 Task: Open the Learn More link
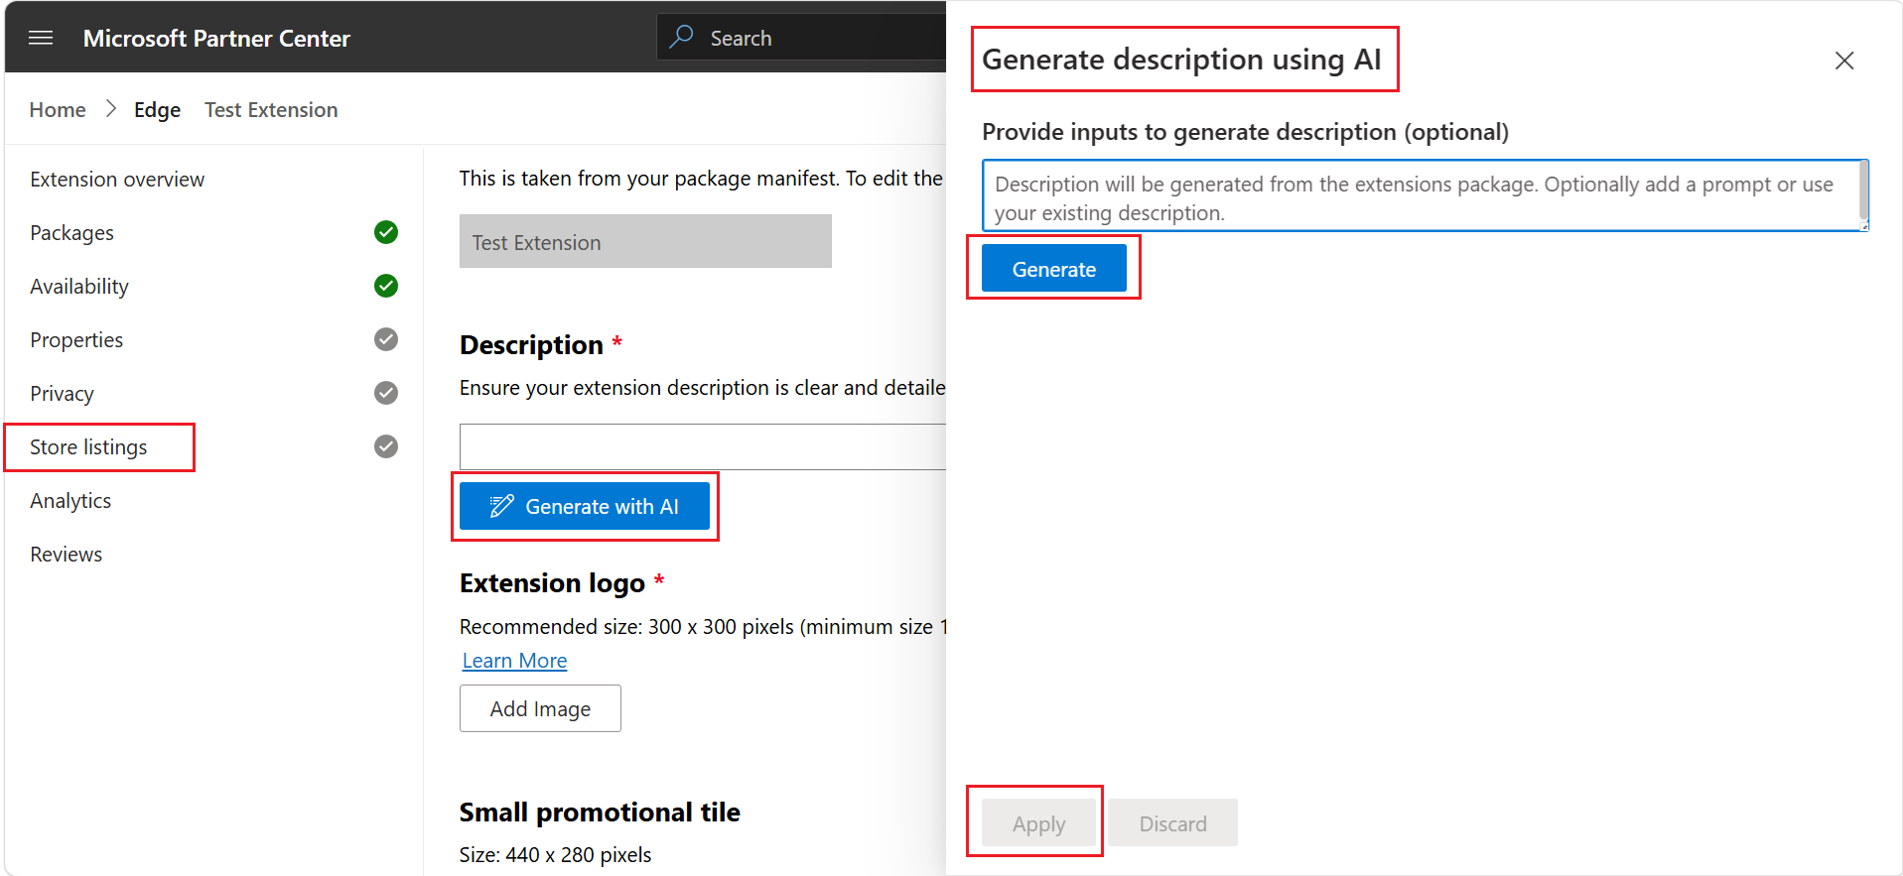click(x=514, y=661)
